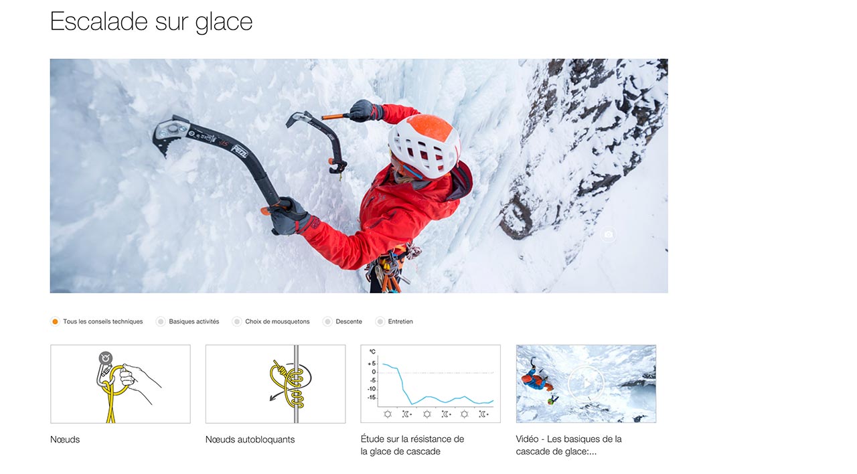Click the 'Nœuds' article title link
This screenshot has height=474, width=857.
pyautogui.click(x=65, y=440)
